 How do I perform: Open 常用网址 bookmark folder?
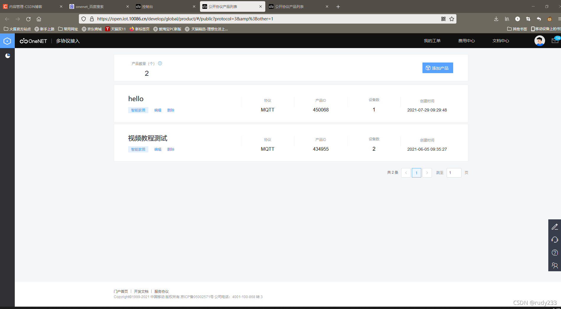point(68,29)
